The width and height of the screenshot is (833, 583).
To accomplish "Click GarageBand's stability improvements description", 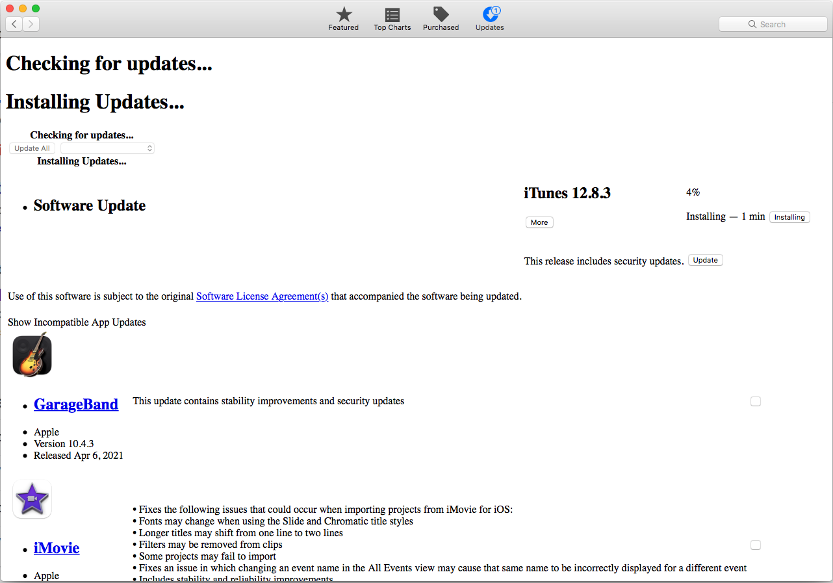I will click(x=268, y=401).
